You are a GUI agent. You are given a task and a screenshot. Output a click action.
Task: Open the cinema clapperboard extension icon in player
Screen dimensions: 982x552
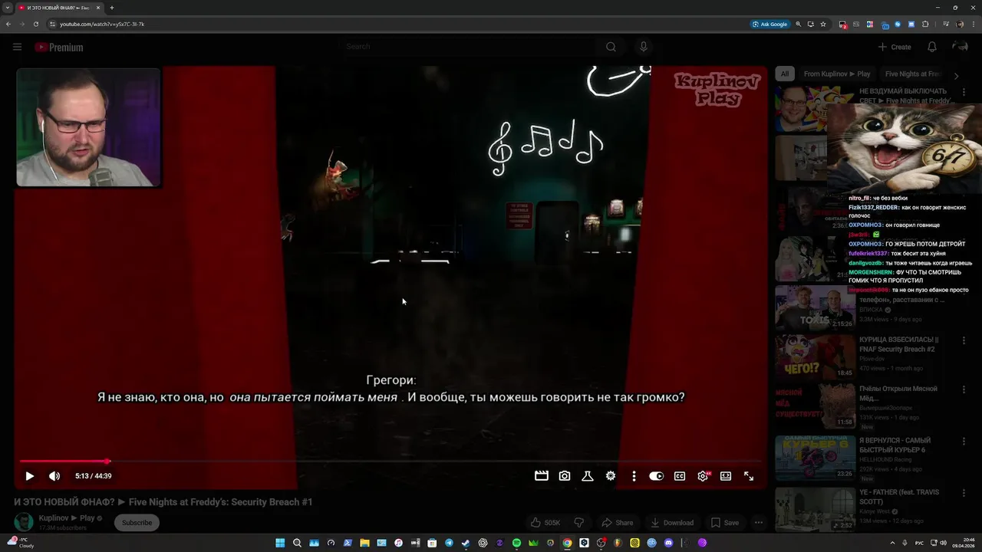pos(542,476)
